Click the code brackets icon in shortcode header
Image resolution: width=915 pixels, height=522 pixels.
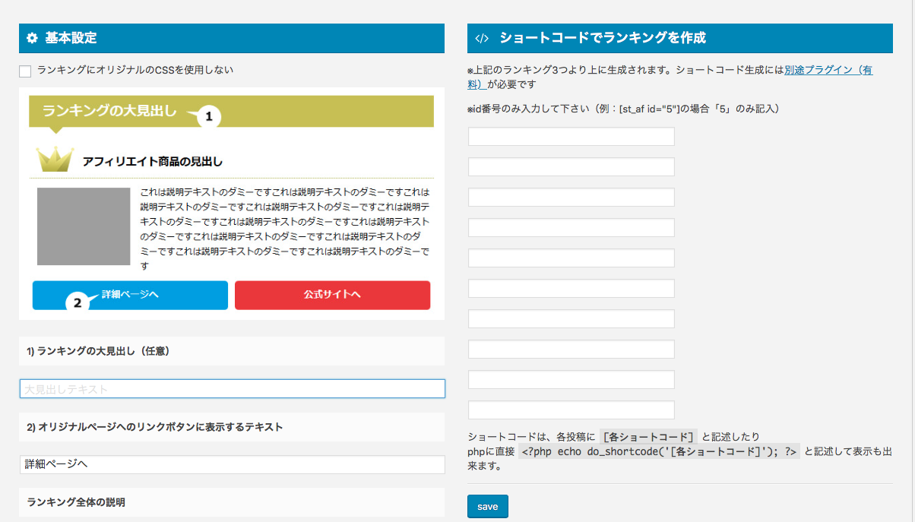[482, 38]
